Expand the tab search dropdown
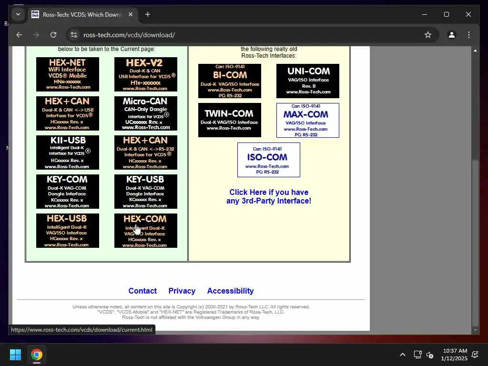 click(18, 14)
